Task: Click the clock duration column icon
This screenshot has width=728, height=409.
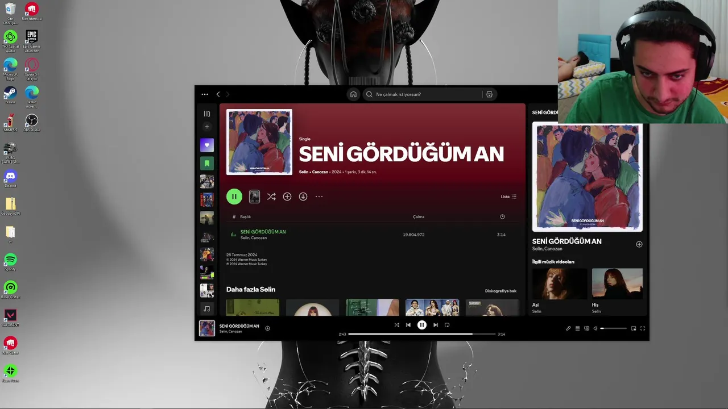Action: tap(502, 216)
